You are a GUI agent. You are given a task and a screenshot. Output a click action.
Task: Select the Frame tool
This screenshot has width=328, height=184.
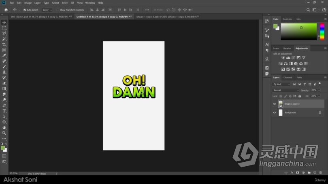(4, 50)
